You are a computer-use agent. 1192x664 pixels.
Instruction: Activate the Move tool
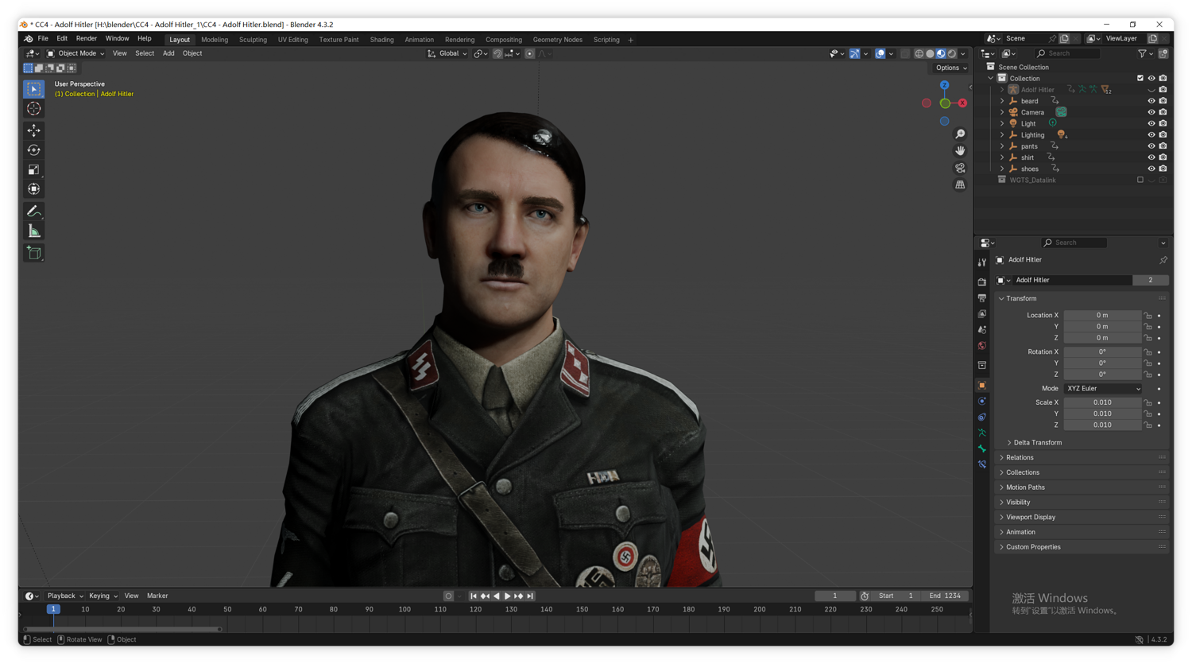pyautogui.click(x=33, y=130)
